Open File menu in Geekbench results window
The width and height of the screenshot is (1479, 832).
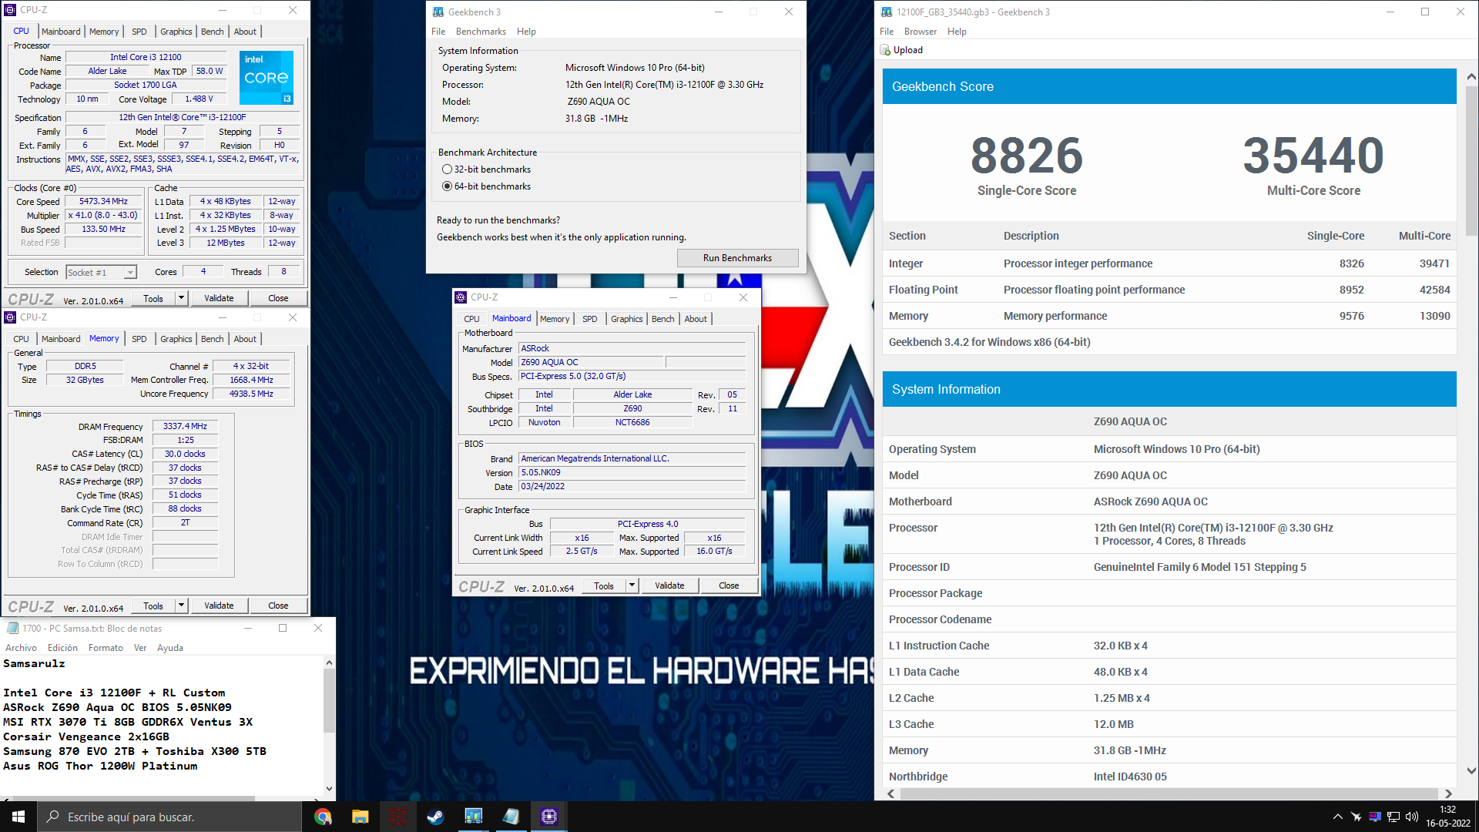coord(887,32)
